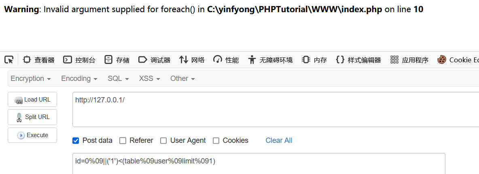The image size is (479, 174).
Task: Open the Performance (性能) panel
Action: (x=226, y=59)
